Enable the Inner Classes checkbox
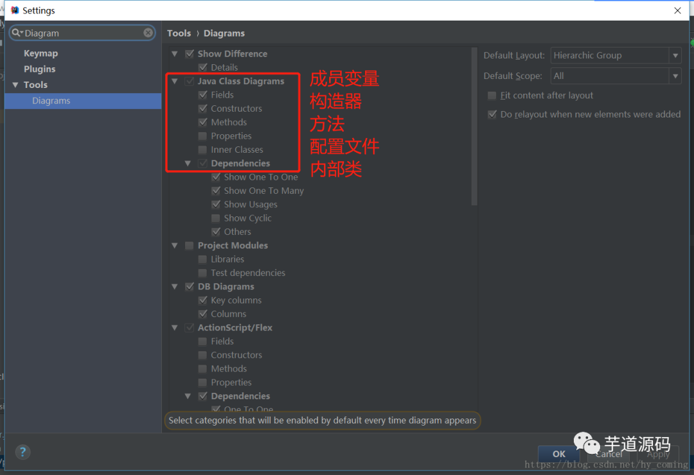The height and width of the screenshot is (475, 694). [202, 150]
